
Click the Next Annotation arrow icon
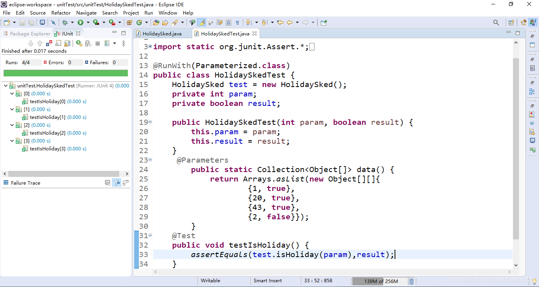pyautogui.click(x=249, y=23)
